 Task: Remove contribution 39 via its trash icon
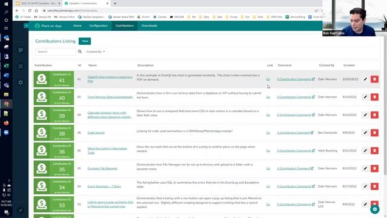(x=374, y=114)
